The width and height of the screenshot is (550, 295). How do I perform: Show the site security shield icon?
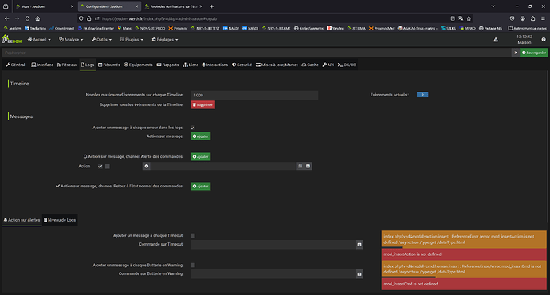[x=81, y=18]
